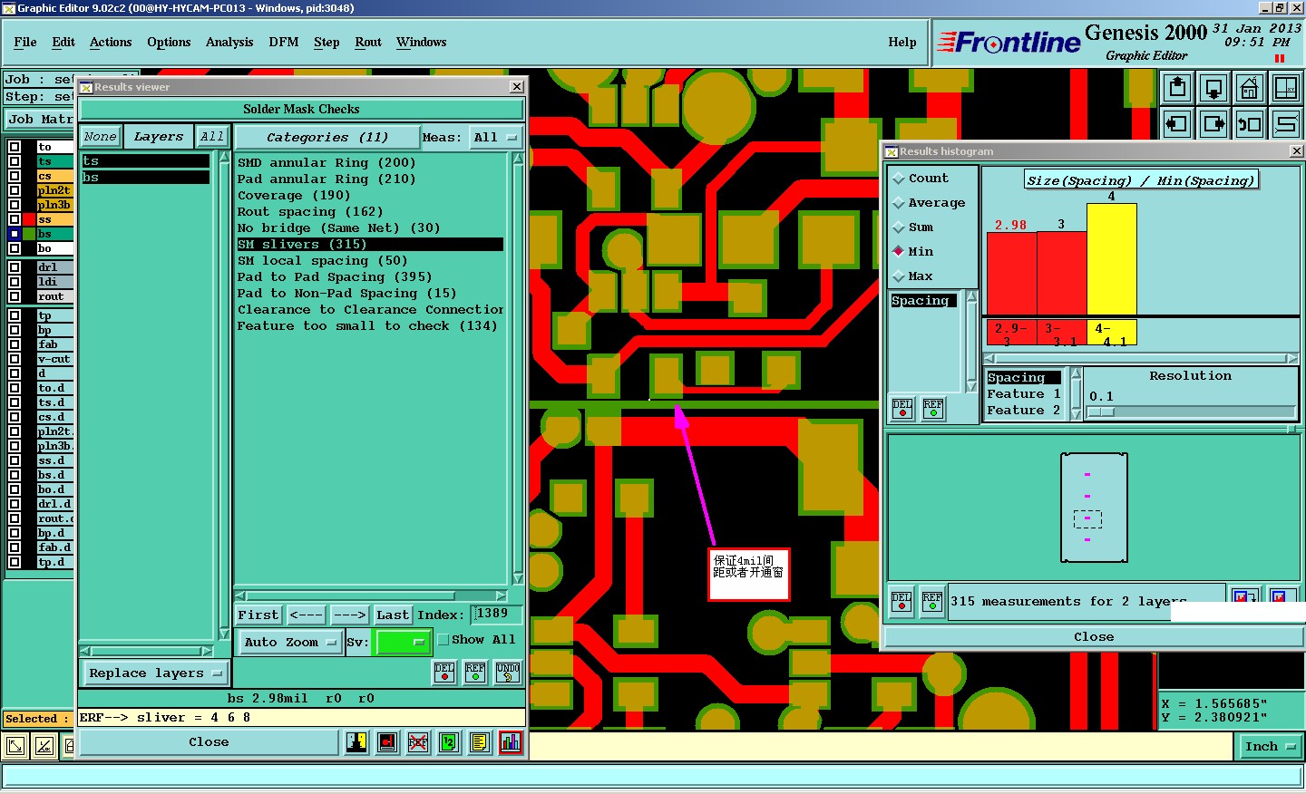This screenshot has height=794, width=1306.
Task: Click the REF icon in Results viewer
Action: point(475,673)
